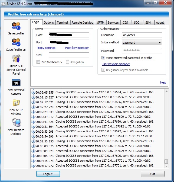Open Host key manager link
This screenshot has width=174, height=182.
[x=77, y=48]
